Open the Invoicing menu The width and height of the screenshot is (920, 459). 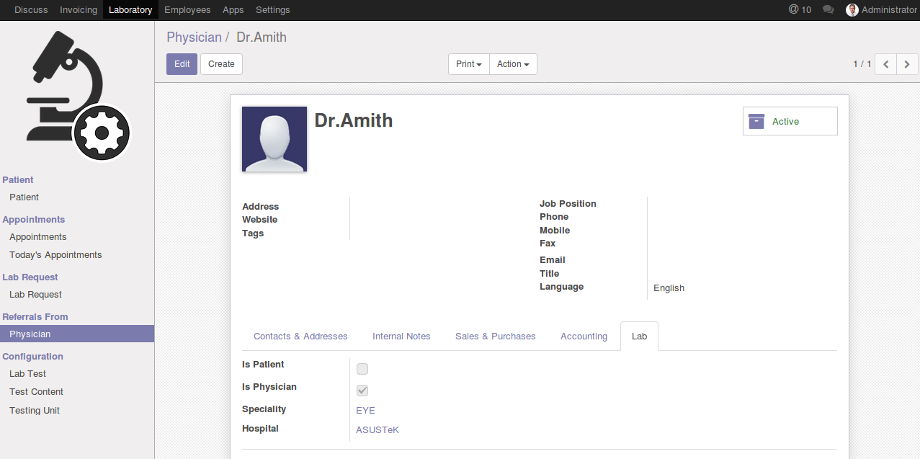(79, 10)
